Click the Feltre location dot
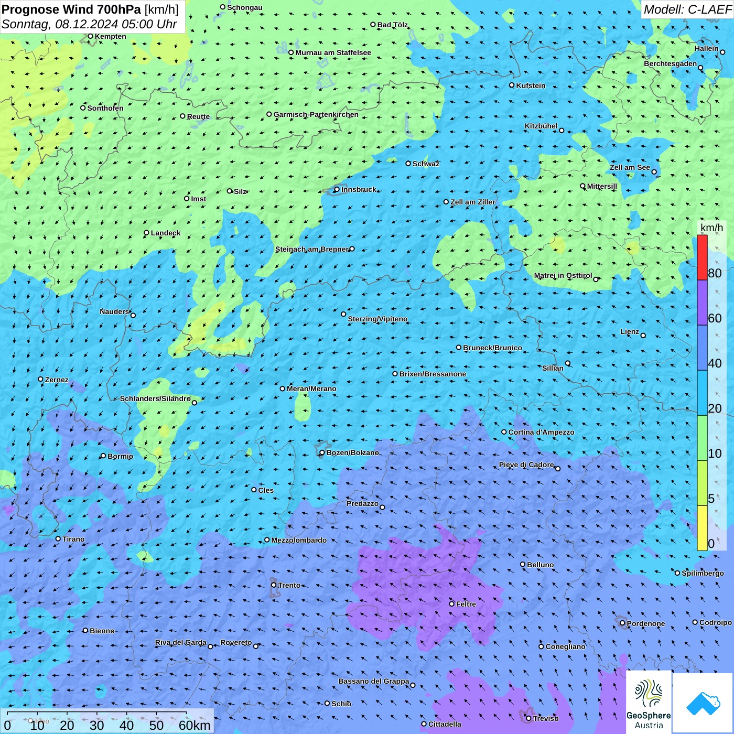This screenshot has height=734, width=734. [452, 604]
